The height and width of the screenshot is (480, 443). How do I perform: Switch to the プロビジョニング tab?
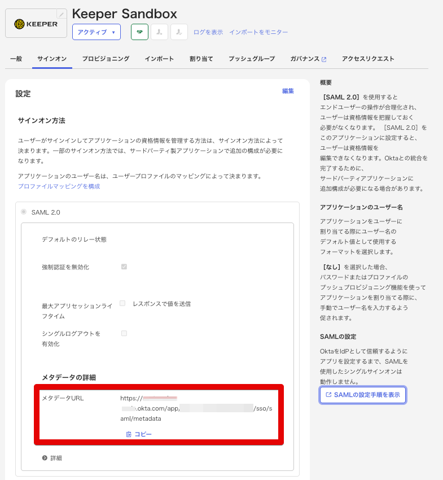[x=106, y=59]
